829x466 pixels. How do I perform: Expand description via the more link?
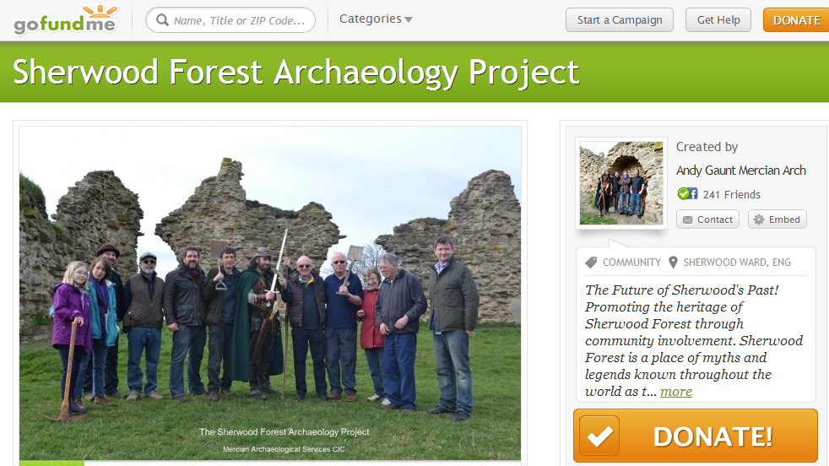(x=676, y=392)
